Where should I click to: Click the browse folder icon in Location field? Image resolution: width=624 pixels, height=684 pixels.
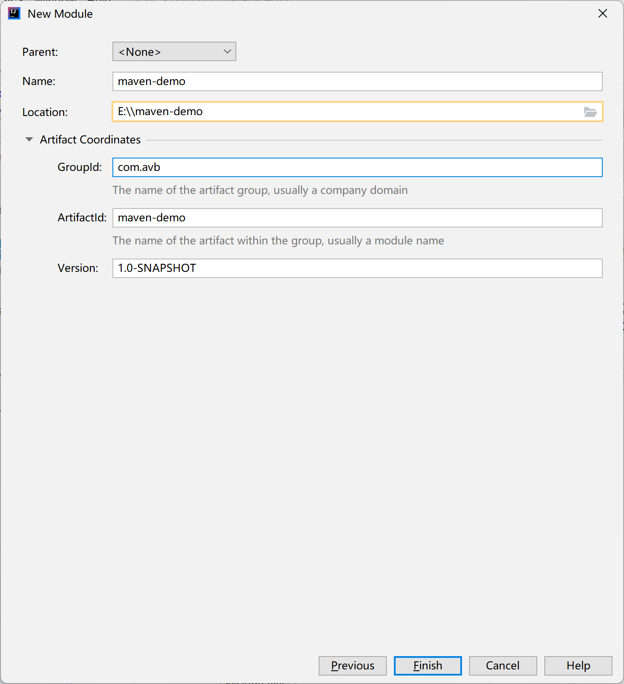(590, 112)
